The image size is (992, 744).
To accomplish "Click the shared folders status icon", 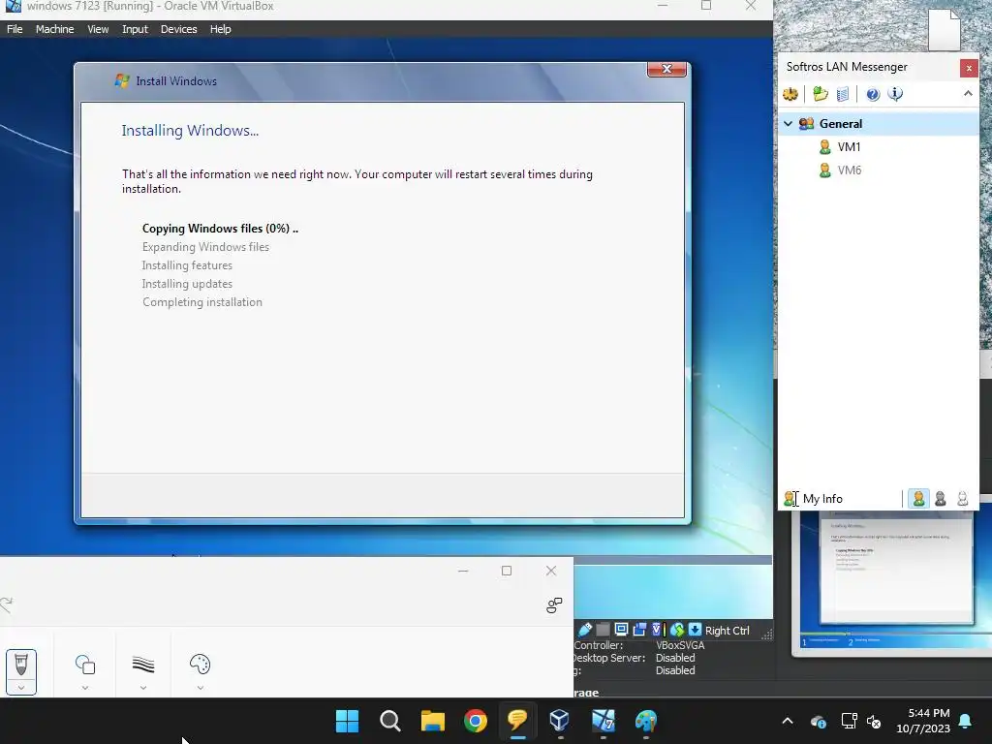I will (x=603, y=630).
